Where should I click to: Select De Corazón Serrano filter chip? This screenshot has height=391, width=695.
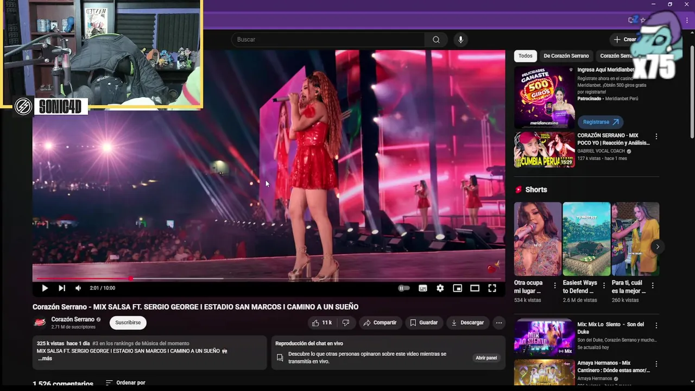566,56
